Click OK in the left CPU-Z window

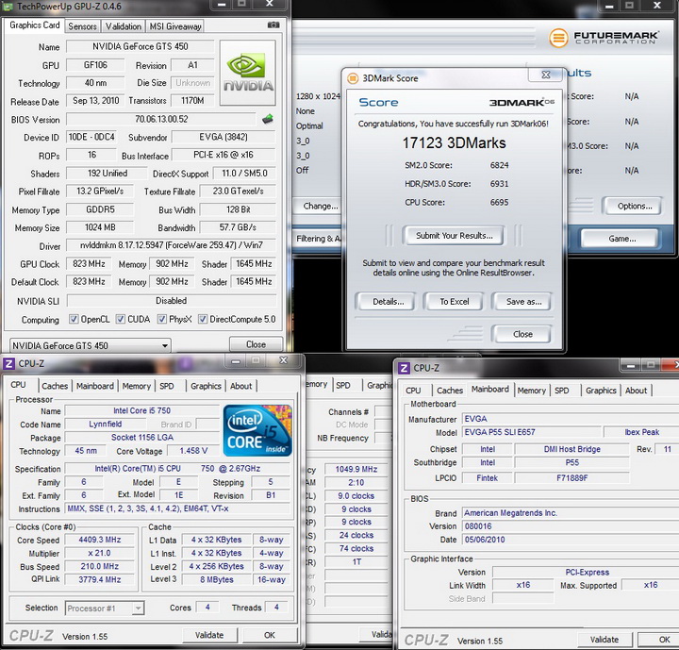point(270,635)
